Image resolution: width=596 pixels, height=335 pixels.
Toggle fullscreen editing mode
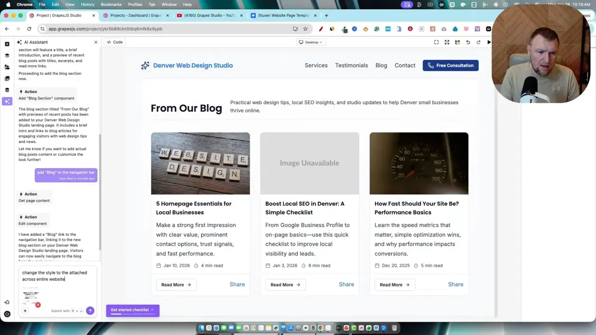447,42
